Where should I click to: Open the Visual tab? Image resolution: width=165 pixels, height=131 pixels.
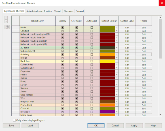(57, 11)
